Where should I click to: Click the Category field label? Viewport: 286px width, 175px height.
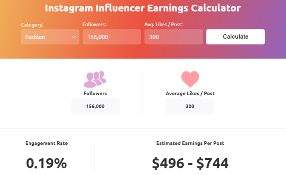(x=32, y=25)
